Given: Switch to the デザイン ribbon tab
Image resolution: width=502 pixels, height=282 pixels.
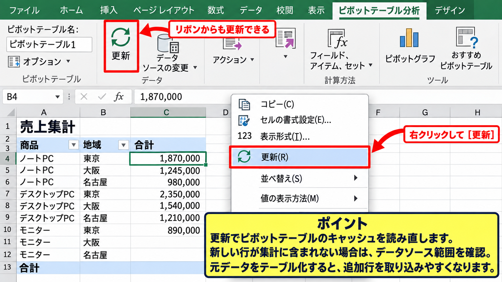Looking at the screenshot, I should pyautogui.click(x=450, y=10).
